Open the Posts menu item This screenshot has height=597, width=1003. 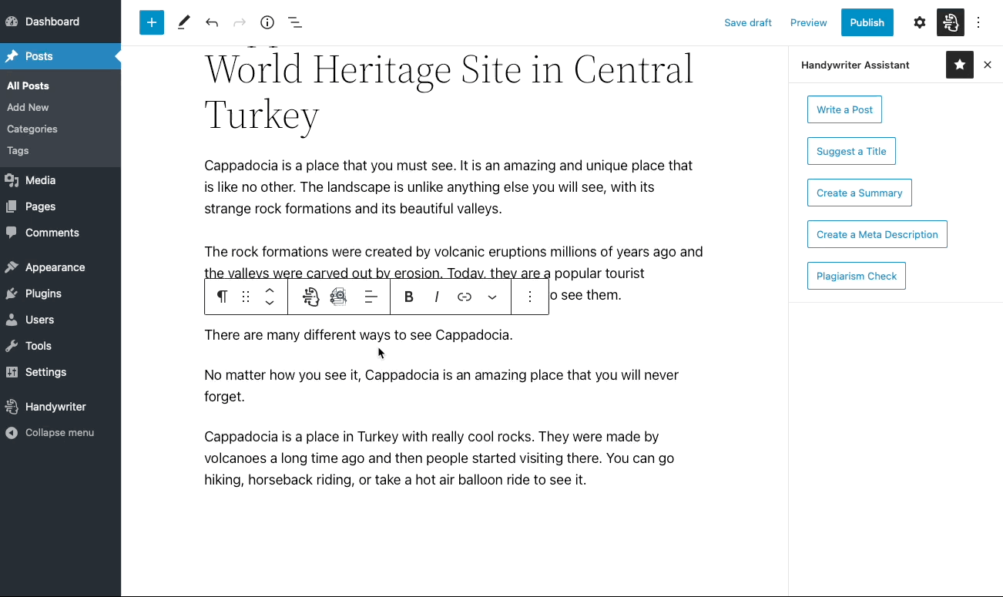[x=60, y=56]
